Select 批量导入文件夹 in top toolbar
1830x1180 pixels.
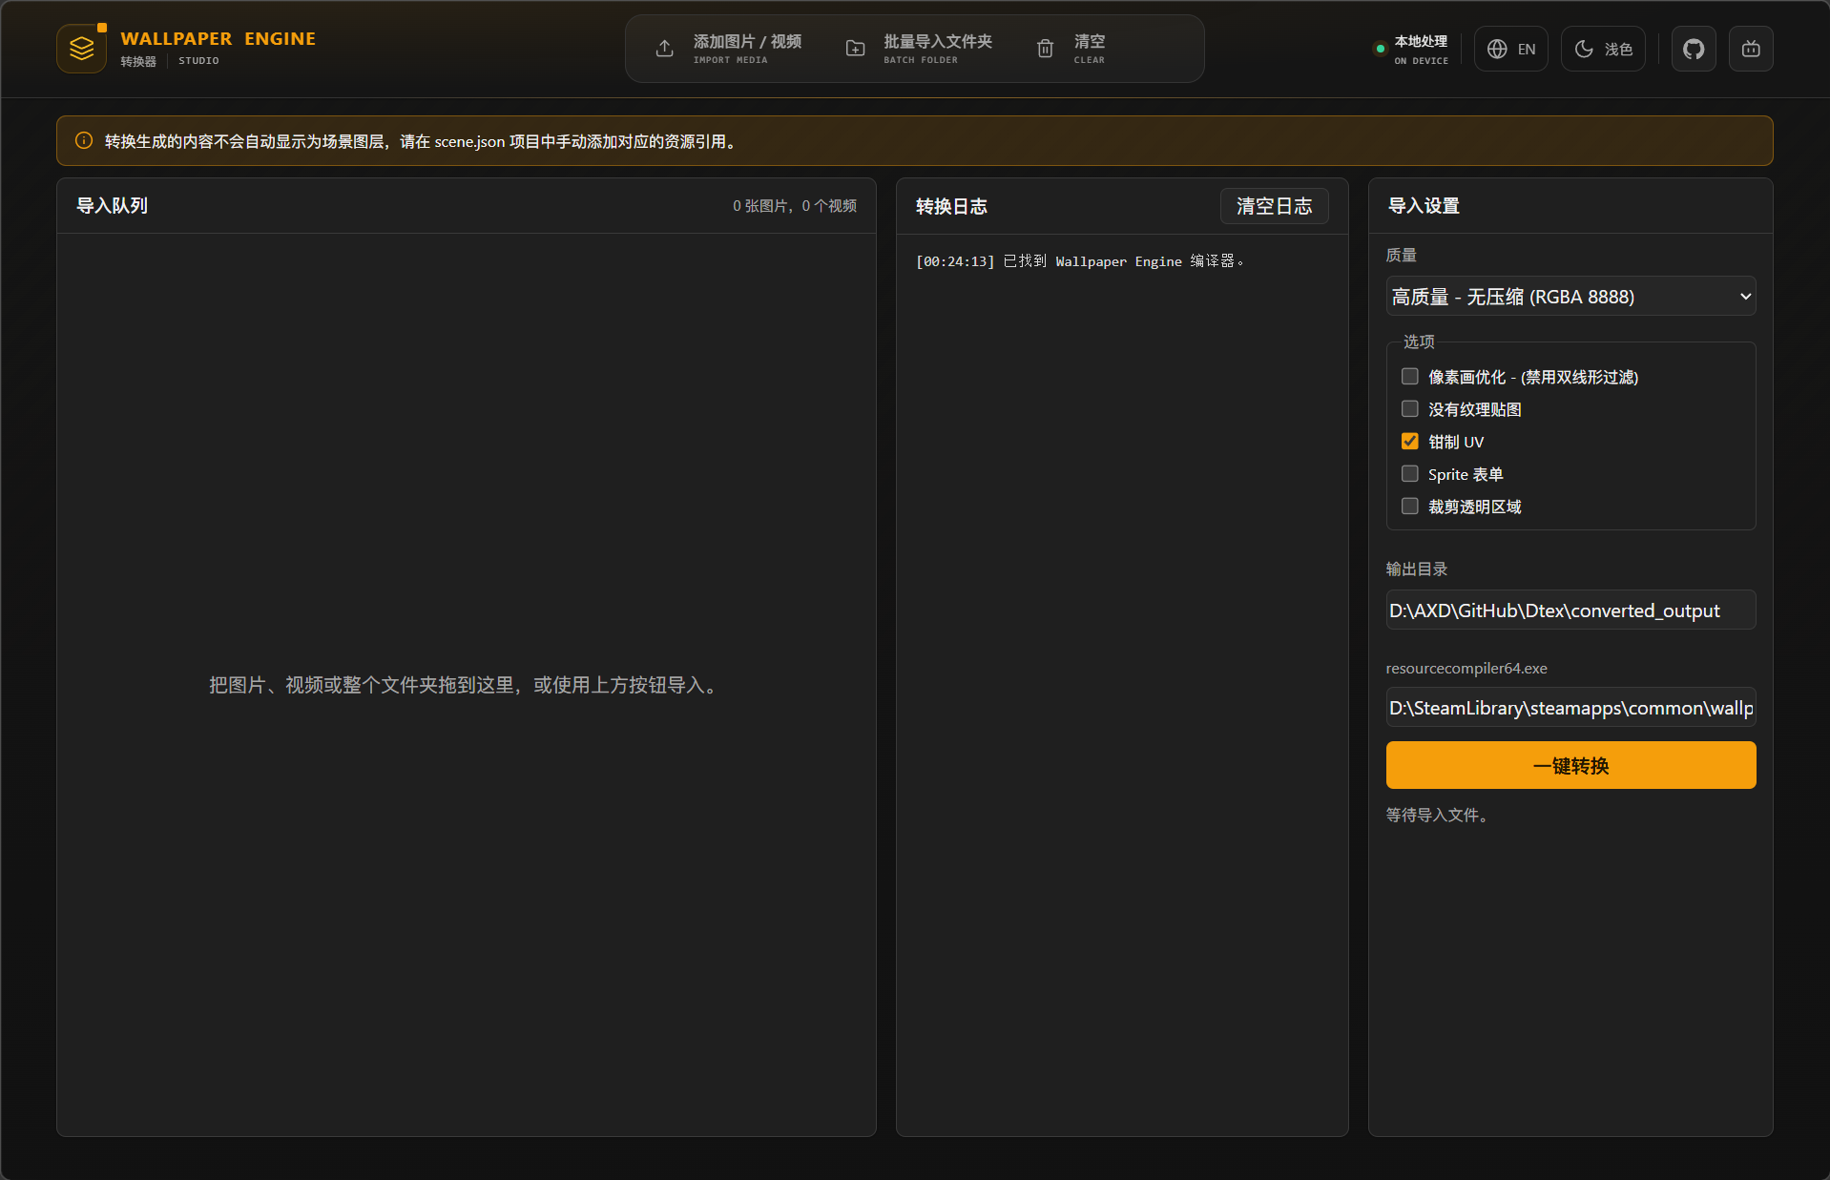click(920, 49)
